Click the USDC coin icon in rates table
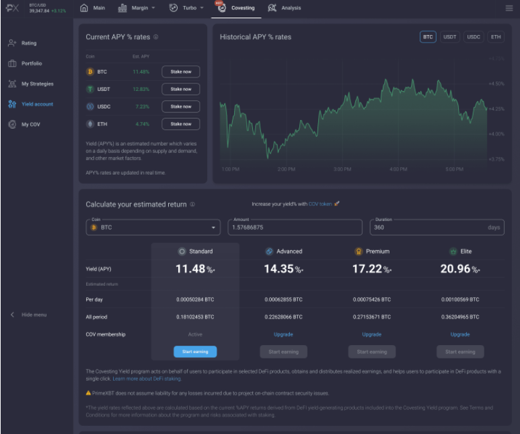The image size is (520, 434). click(90, 106)
